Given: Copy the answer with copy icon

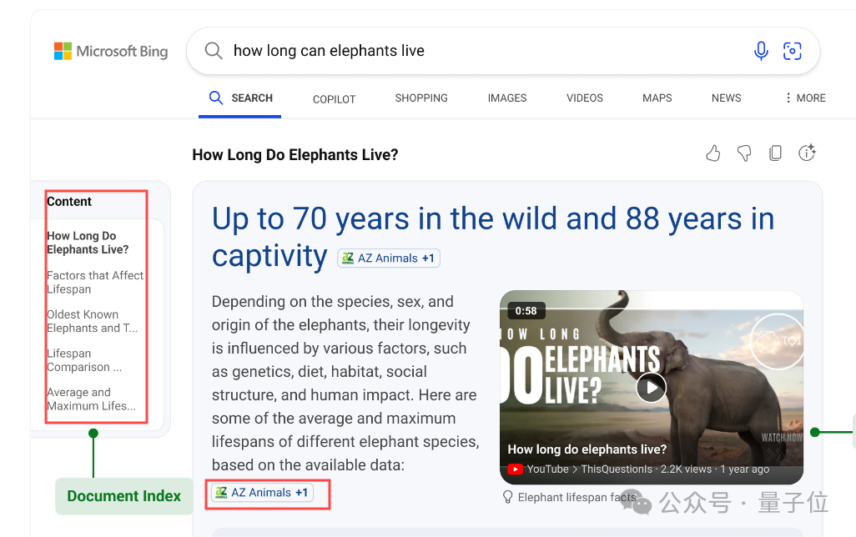Looking at the screenshot, I should (775, 153).
